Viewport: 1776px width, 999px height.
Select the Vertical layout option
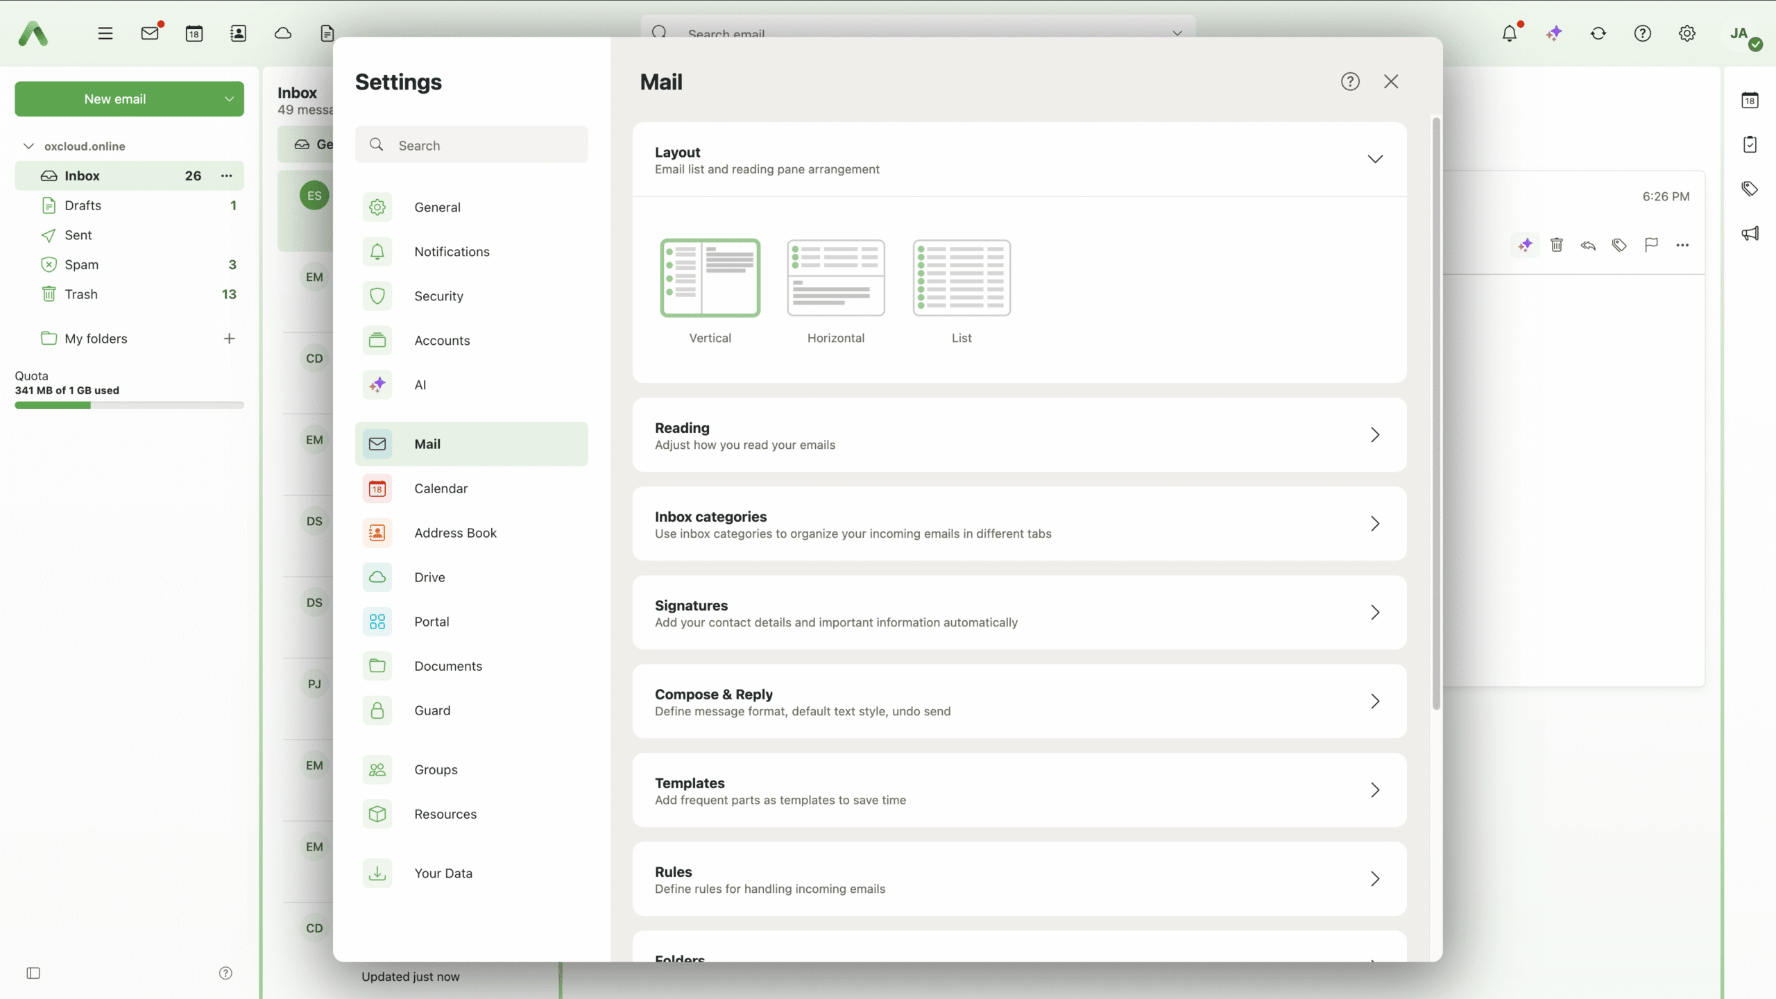pyautogui.click(x=710, y=278)
